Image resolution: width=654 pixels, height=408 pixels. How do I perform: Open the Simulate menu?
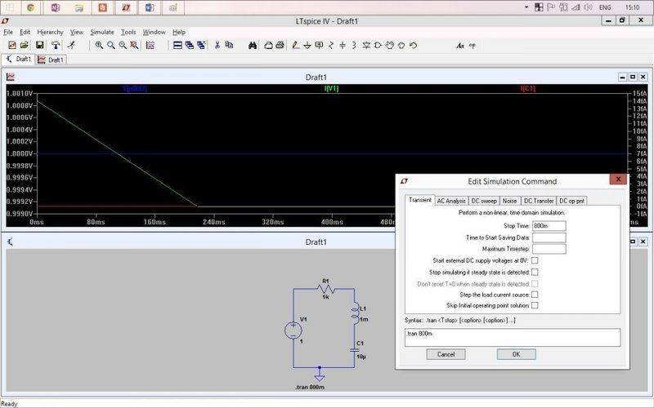tap(101, 32)
